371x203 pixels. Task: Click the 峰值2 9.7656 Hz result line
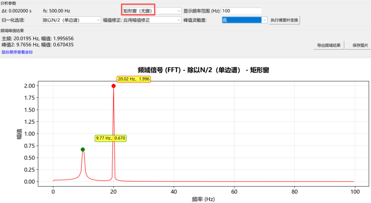[x=38, y=45]
